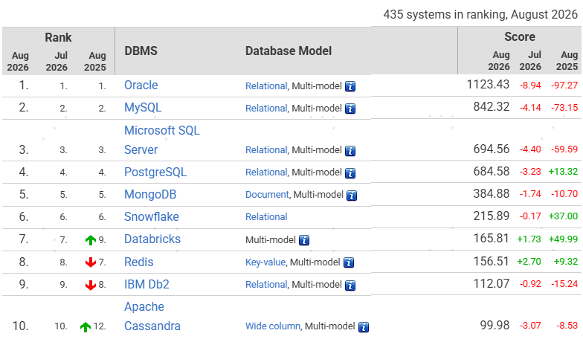Click Snowflake score 215.89

click(x=491, y=216)
